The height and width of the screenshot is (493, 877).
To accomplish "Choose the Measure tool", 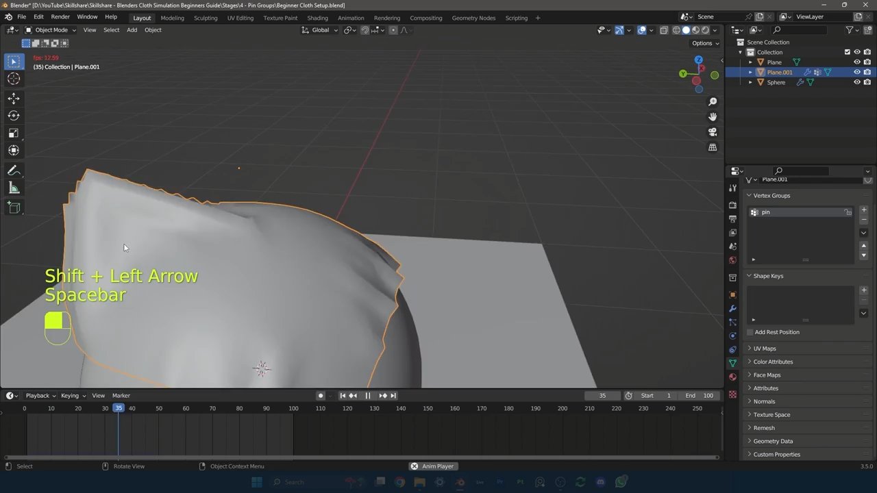I will [x=14, y=188].
